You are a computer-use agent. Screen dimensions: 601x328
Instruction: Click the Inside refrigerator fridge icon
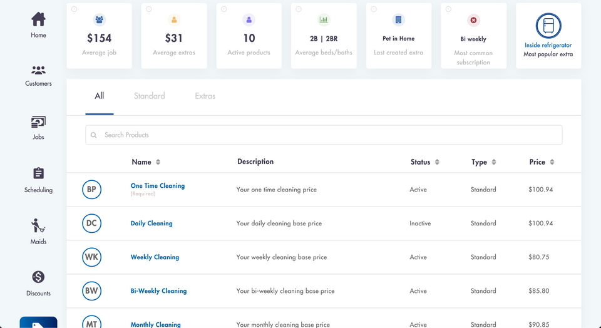coord(548,26)
